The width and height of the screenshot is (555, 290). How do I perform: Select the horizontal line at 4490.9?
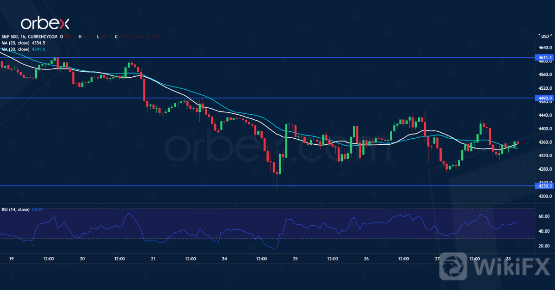(277, 98)
